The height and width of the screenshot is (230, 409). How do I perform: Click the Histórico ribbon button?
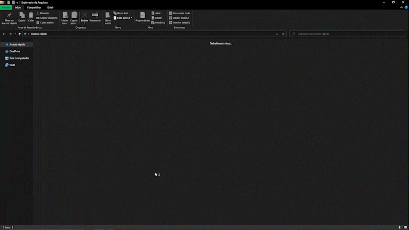pyautogui.click(x=158, y=23)
